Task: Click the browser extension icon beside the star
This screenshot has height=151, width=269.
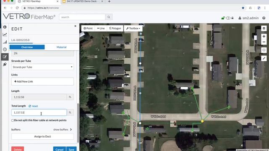Action: click(x=251, y=8)
